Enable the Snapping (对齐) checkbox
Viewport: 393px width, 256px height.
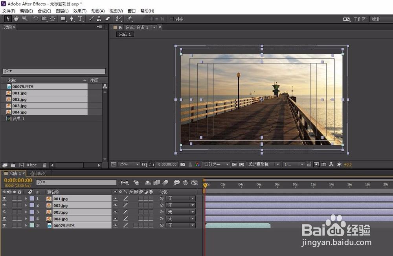[x=172, y=19]
